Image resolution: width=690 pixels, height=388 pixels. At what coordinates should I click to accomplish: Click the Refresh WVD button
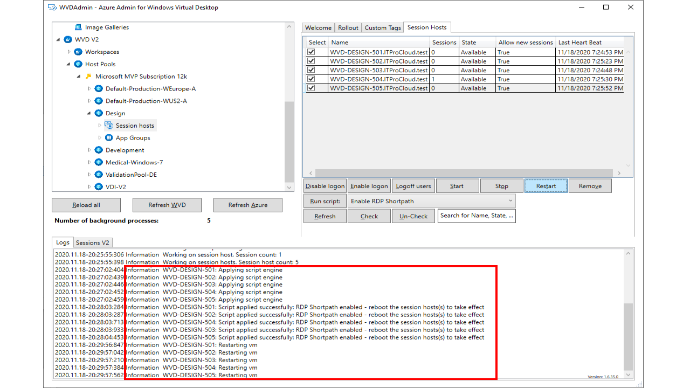[x=167, y=205]
